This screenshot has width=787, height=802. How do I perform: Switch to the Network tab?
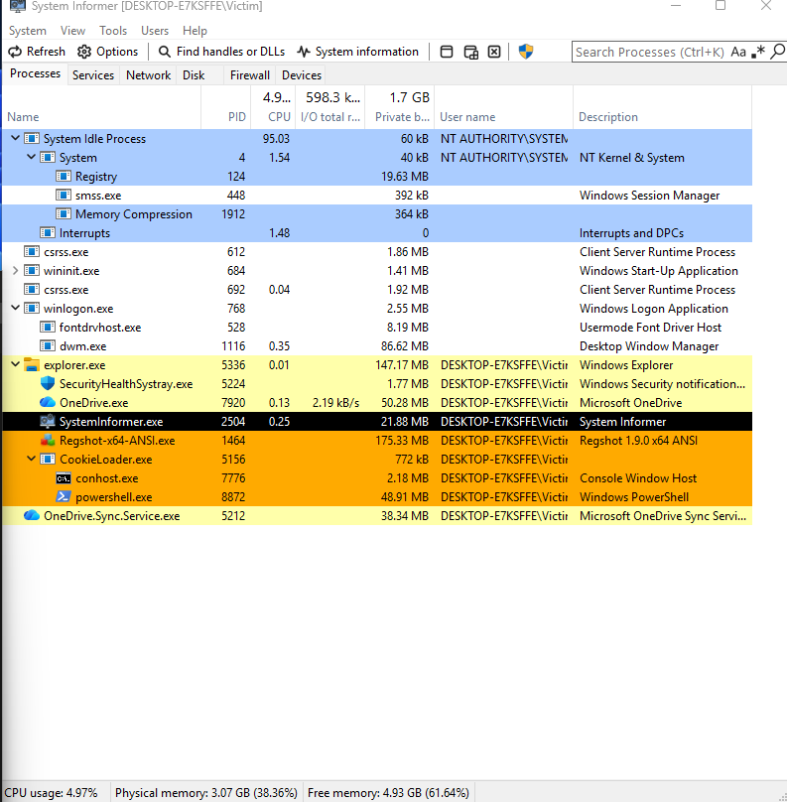pos(148,75)
